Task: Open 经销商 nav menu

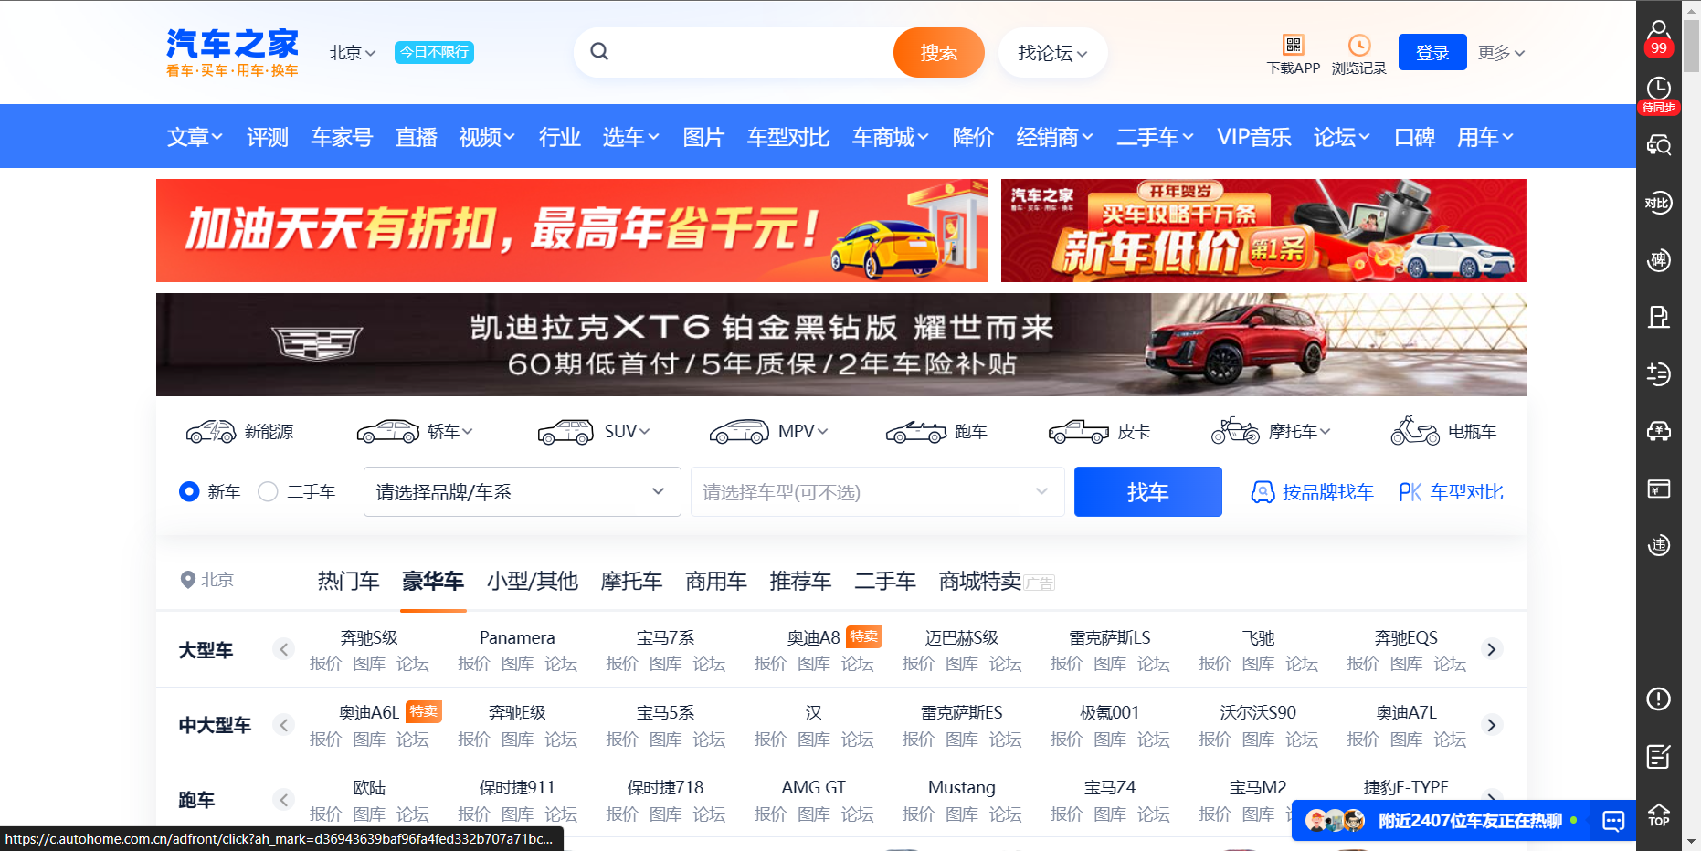Action: pyautogui.click(x=1055, y=137)
